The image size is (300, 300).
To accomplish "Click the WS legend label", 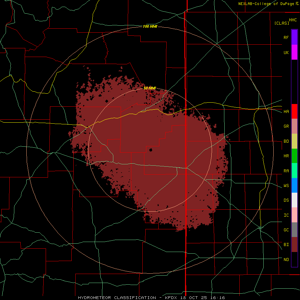I will [x=286, y=185].
